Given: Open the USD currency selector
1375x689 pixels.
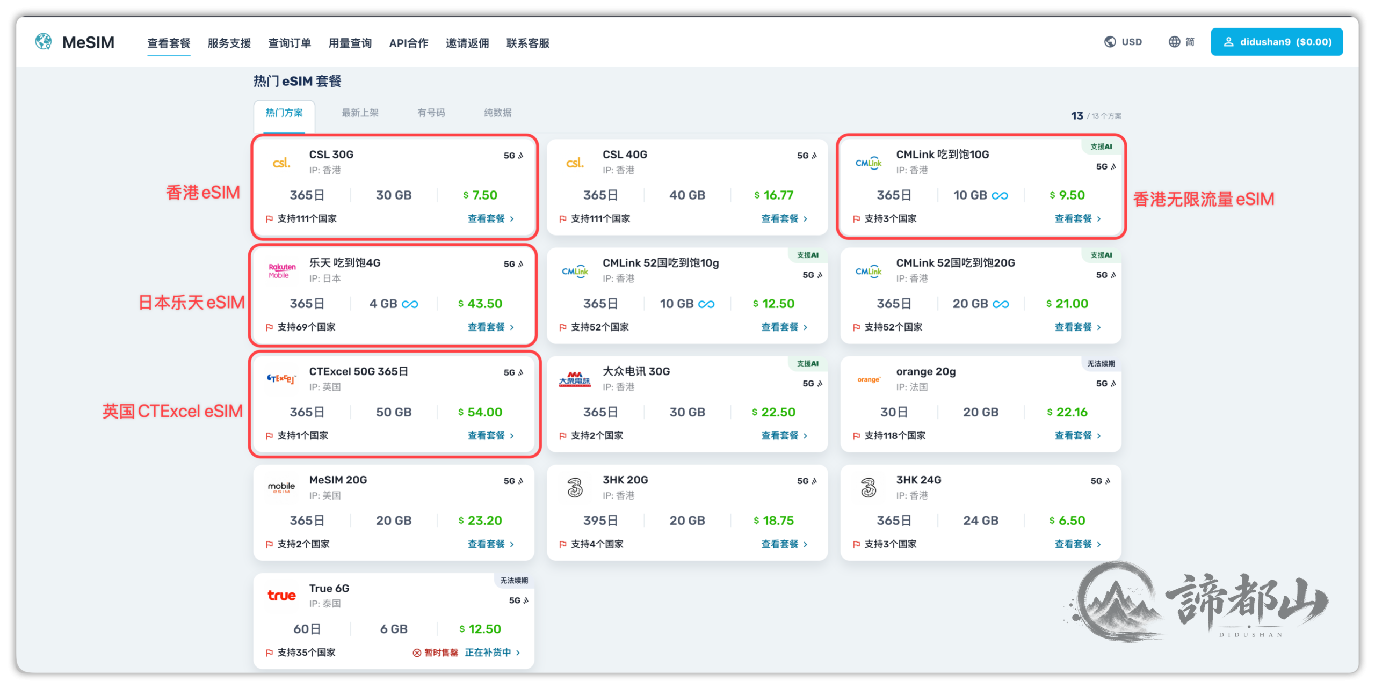Looking at the screenshot, I should 1123,42.
